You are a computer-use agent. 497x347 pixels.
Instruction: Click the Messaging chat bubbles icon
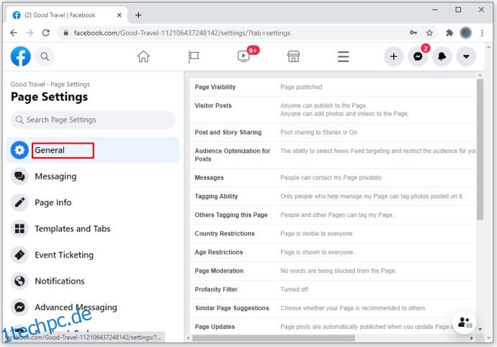pos(19,176)
